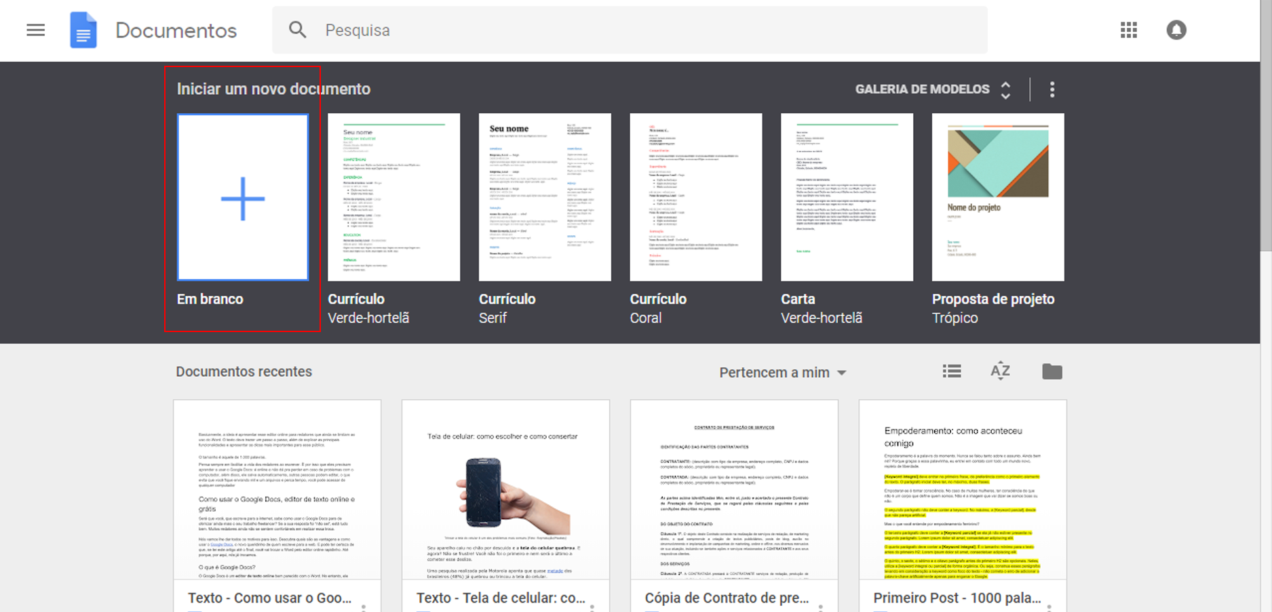Select the Currículo Verde-hortelã template
Viewport: 1272px width, 612px height.
[x=393, y=197]
